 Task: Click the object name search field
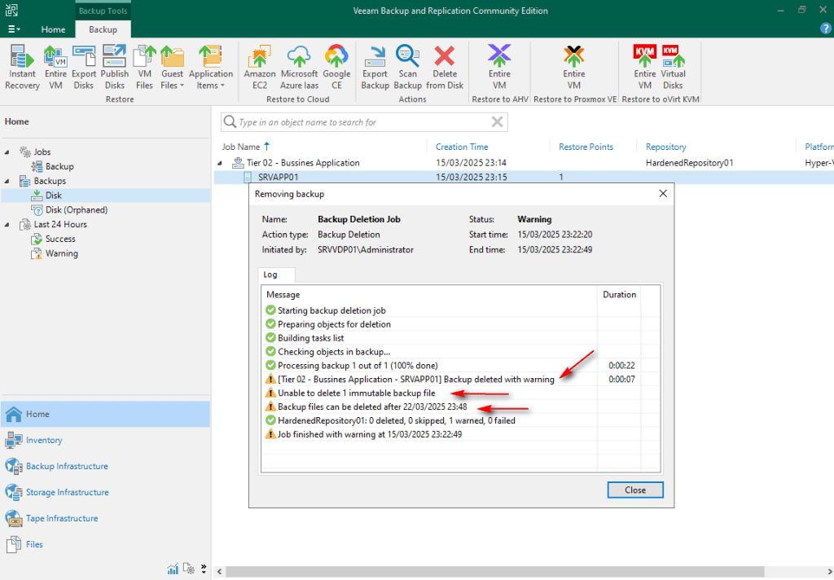pyautogui.click(x=358, y=122)
